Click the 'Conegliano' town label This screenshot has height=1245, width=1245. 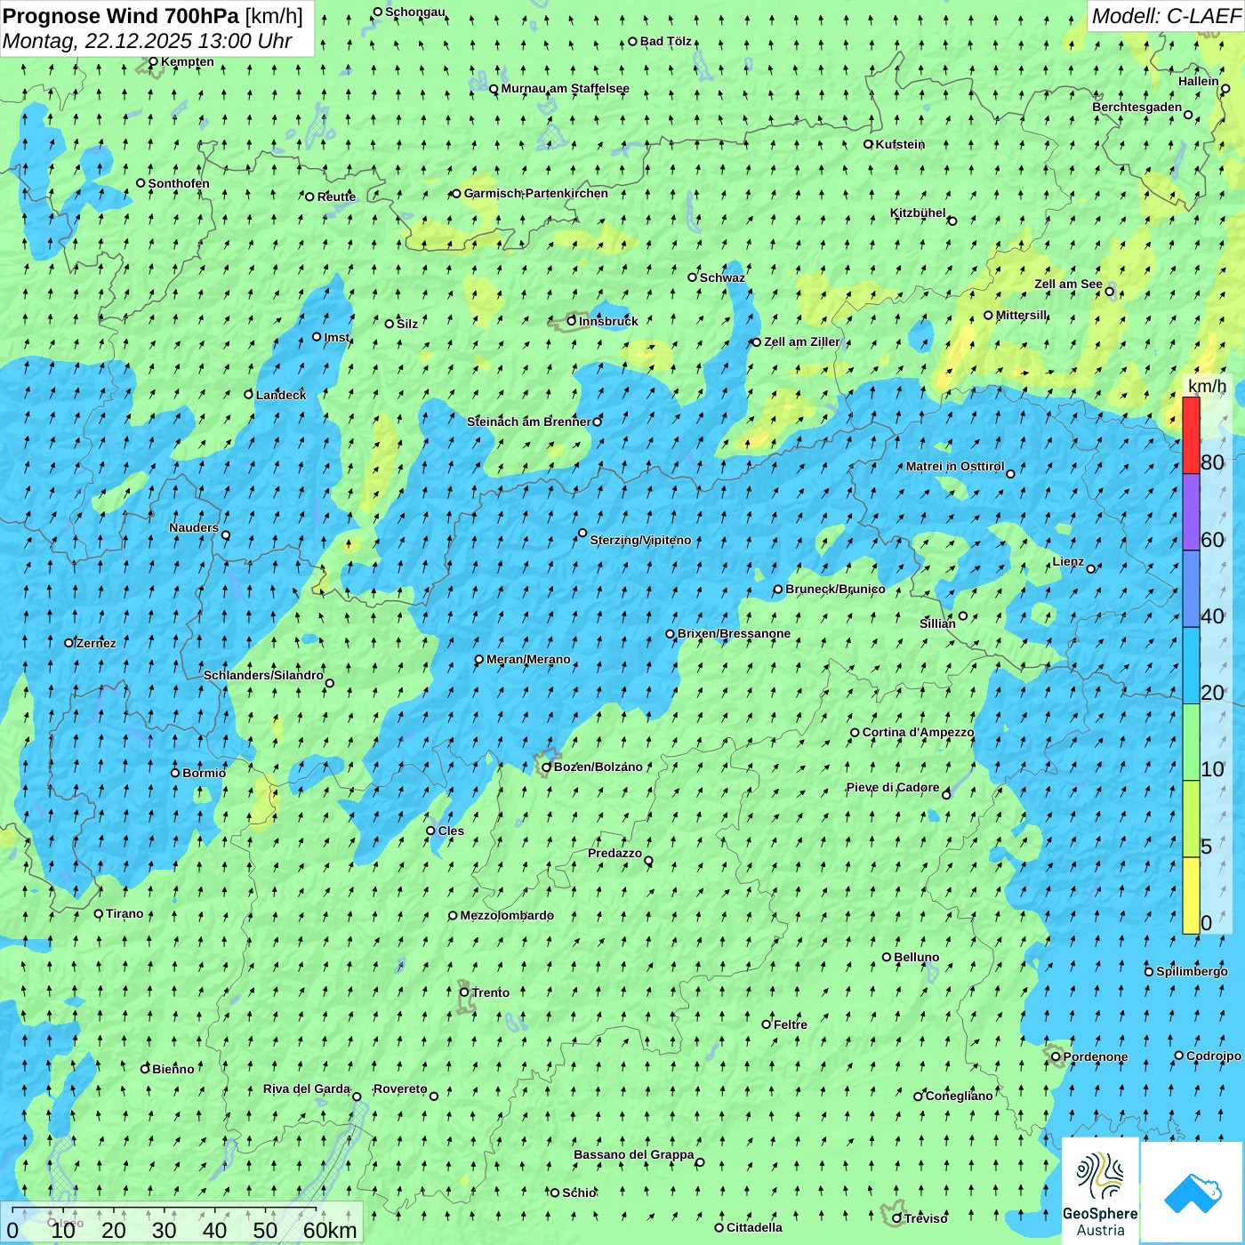click(959, 1096)
